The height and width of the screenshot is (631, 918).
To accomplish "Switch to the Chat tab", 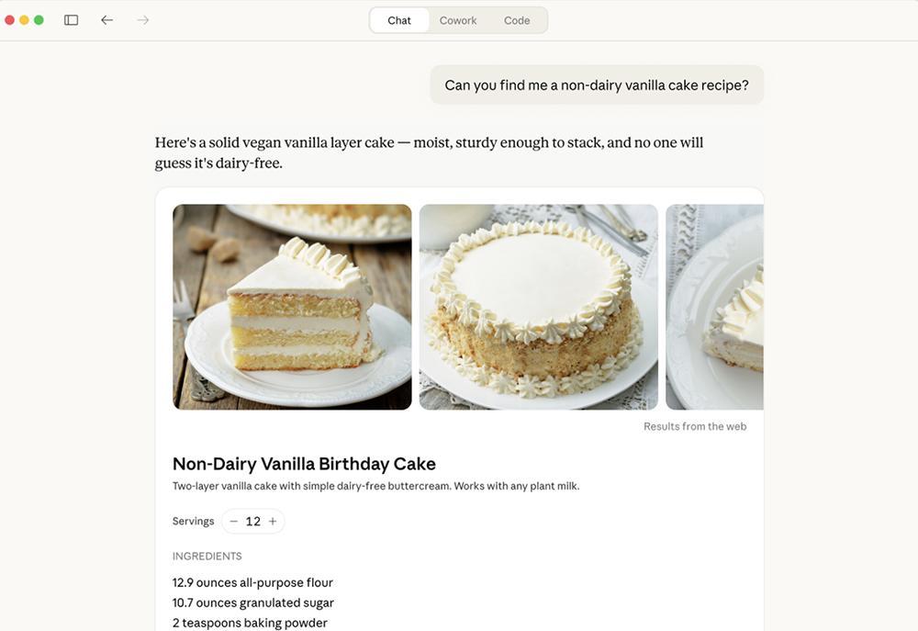I will tap(399, 20).
